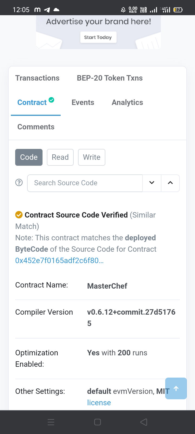Jump to previous match with up chevron

(170, 183)
